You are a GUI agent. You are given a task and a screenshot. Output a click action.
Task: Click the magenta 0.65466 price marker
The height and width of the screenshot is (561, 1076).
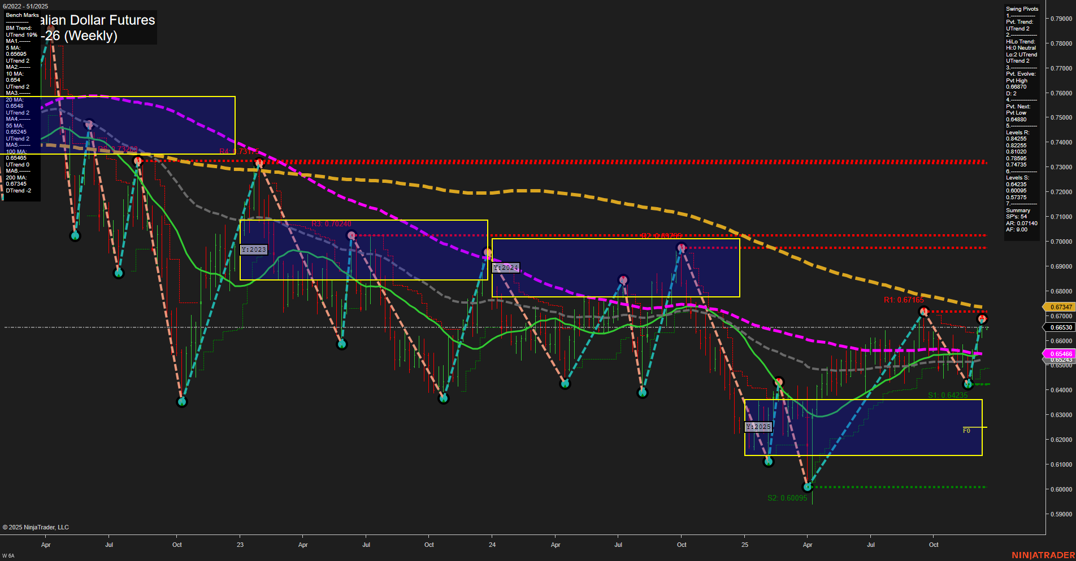(1061, 353)
